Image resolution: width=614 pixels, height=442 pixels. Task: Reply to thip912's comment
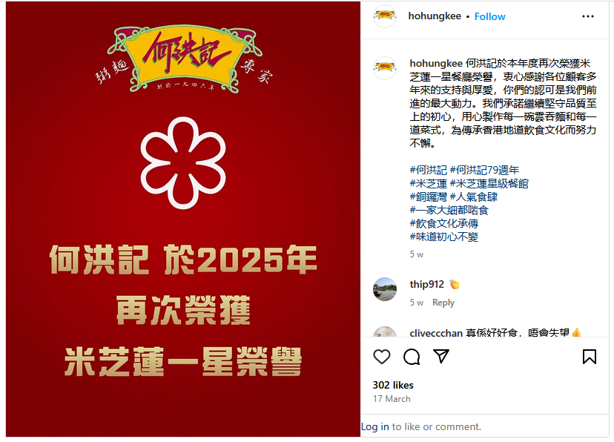443,303
